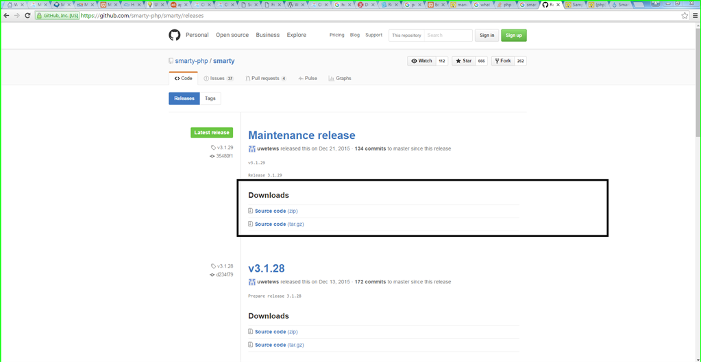The height and width of the screenshot is (362, 701).
Task: Star the smarty repository
Action: pyautogui.click(x=463, y=61)
